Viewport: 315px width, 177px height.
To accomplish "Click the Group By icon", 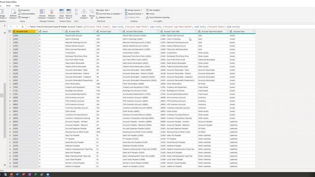I will point(92,12).
